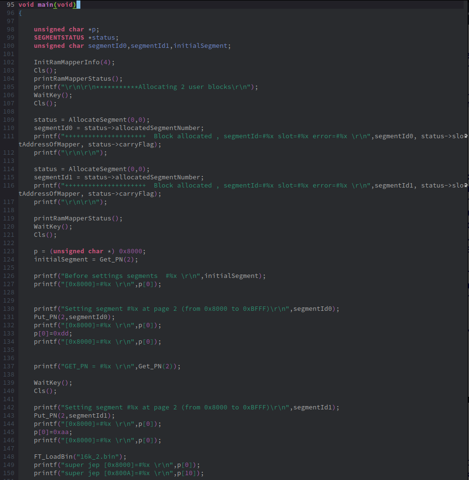The image size is (469, 480).
Task: Click line number 101 in the gutter
Action: tap(9, 54)
